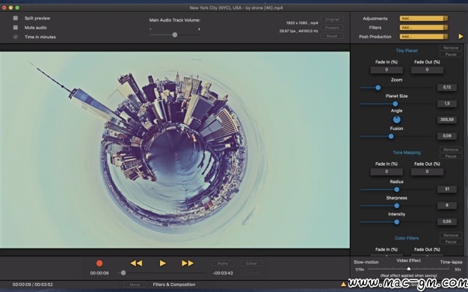Viewport: 468px width, 292px height.
Task: Click the Tiny Planet Fade In field
Action: click(387, 69)
